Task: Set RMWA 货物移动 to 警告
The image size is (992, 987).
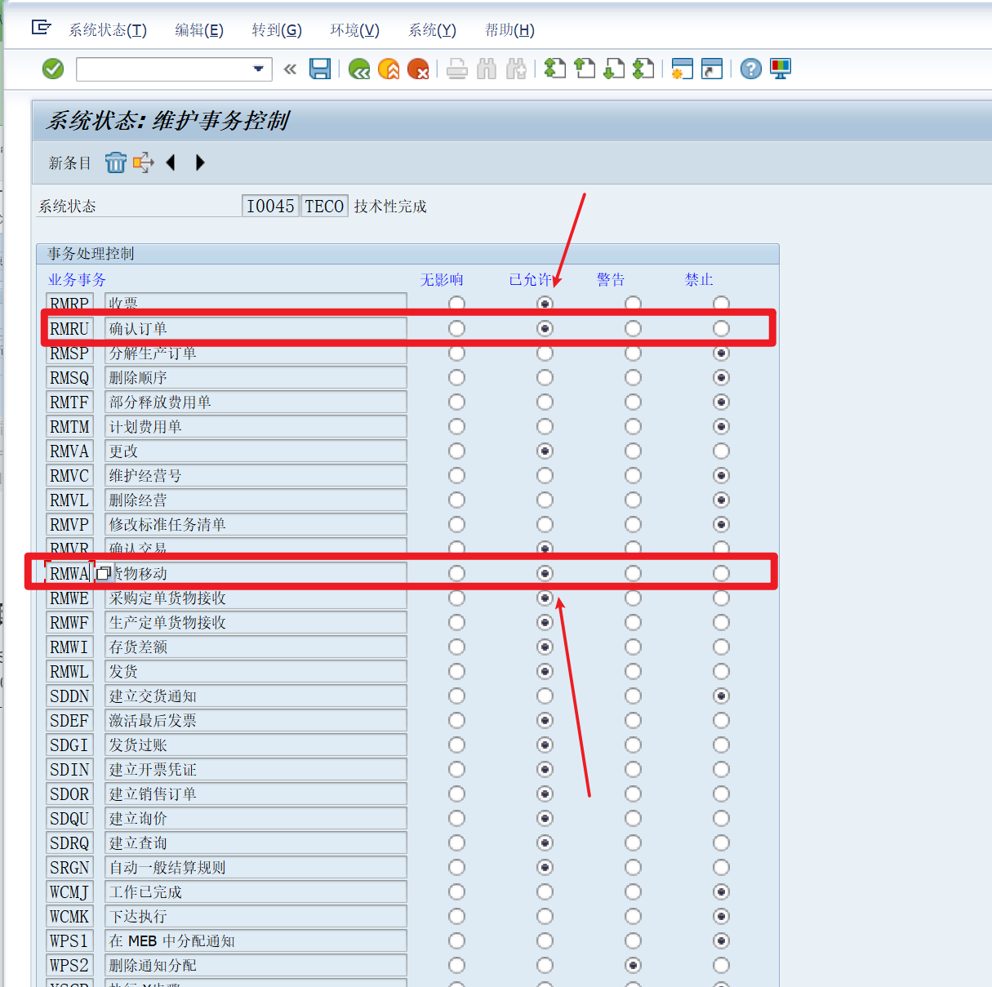Action: [633, 573]
